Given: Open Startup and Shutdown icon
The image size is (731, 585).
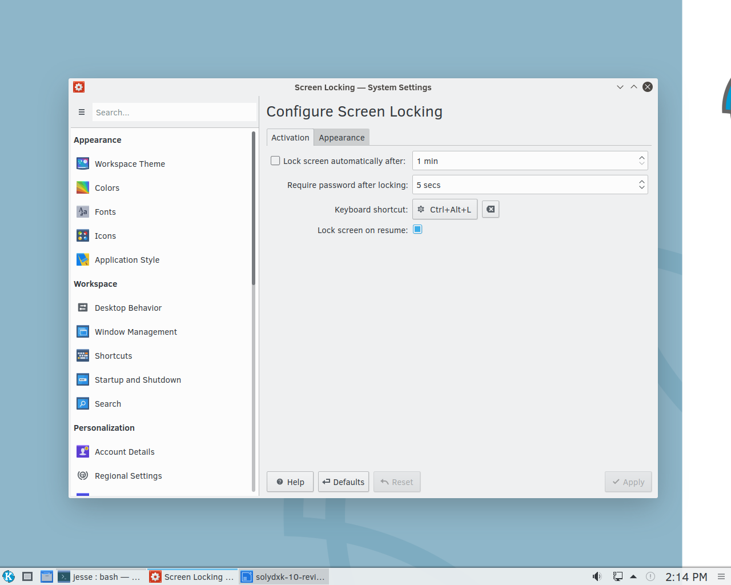Looking at the screenshot, I should 83,380.
